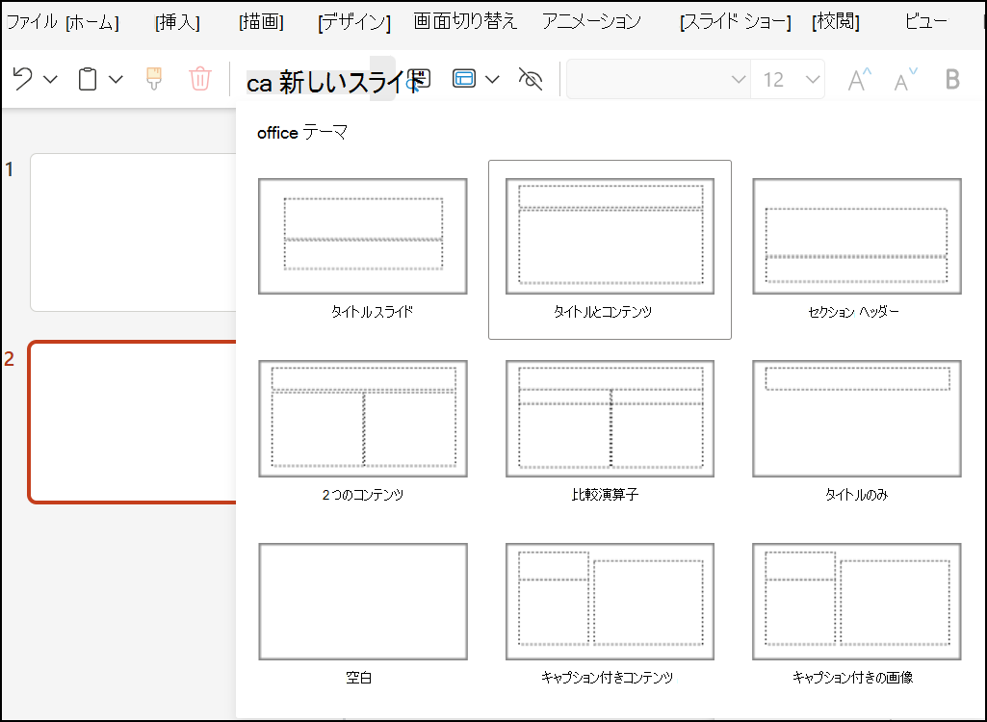Click the slide layout icon
987x722 pixels.
pos(464,79)
